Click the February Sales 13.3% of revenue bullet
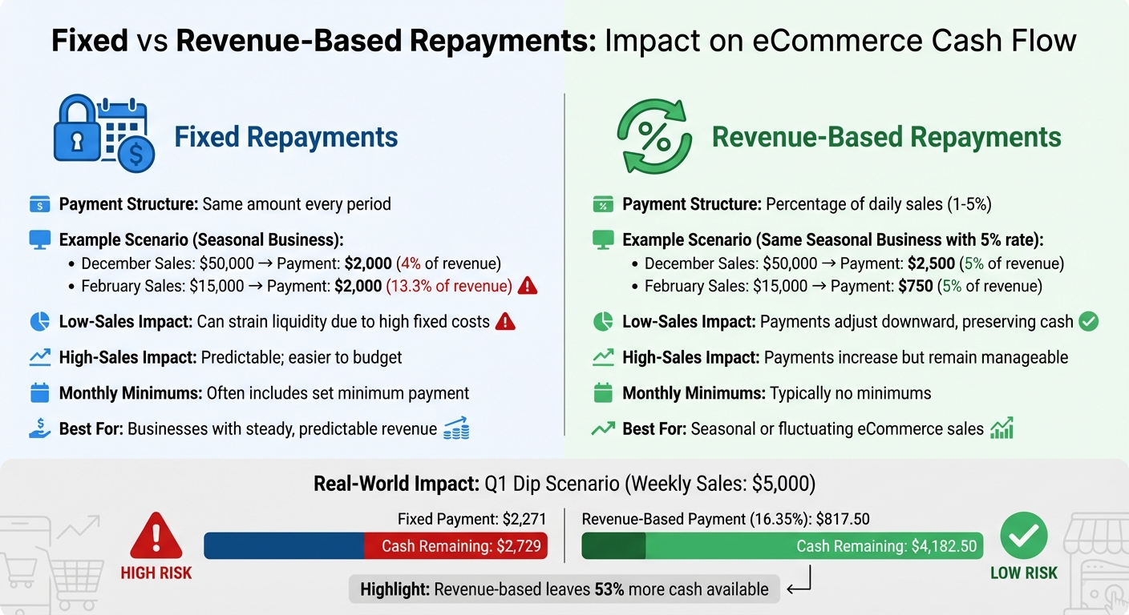 coord(291,286)
